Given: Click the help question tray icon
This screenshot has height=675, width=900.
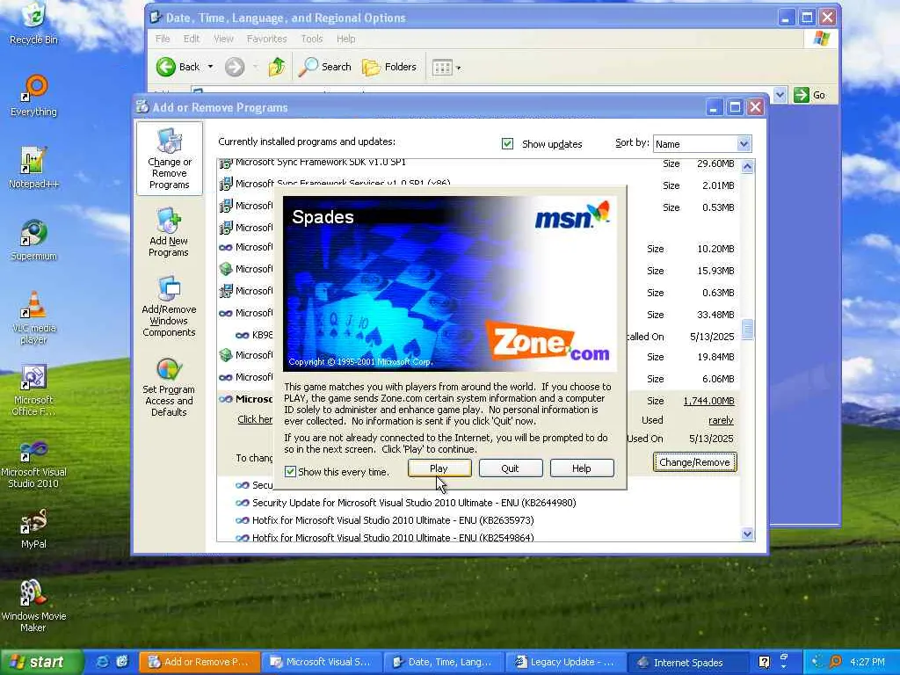Looking at the screenshot, I should pyautogui.click(x=764, y=663).
